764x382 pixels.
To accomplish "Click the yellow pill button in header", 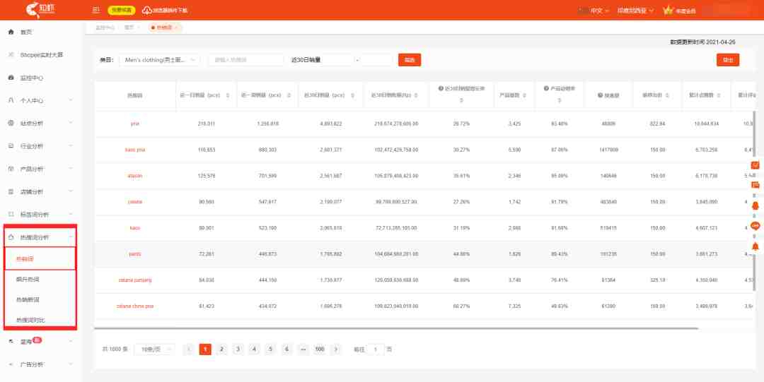I will coord(122,10).
